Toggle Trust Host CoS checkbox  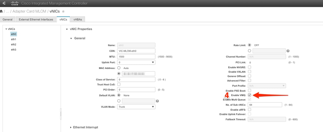coord(119,84)
